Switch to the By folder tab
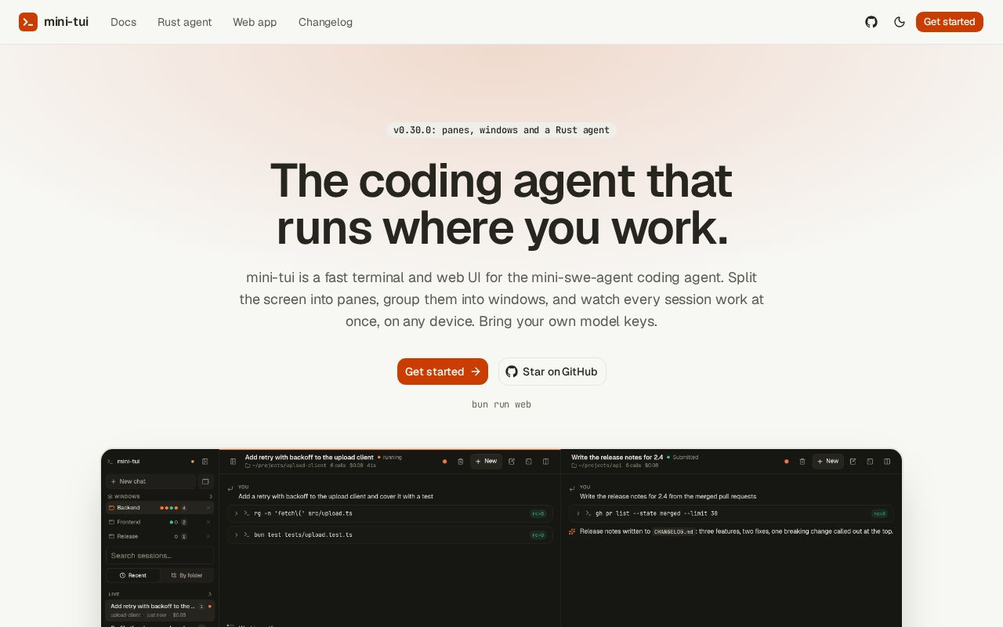This screenshot has width=1003, height=627. (x=186, y=575)
